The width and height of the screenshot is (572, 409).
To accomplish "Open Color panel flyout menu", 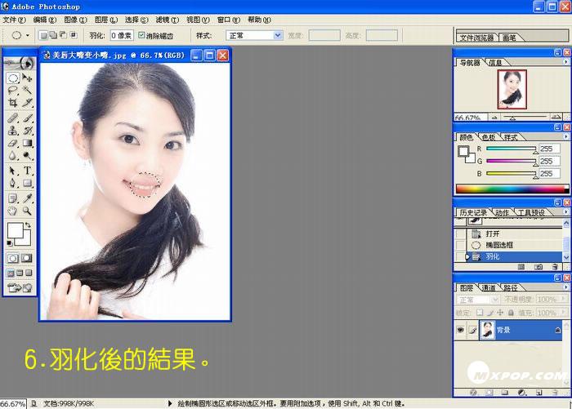I will [x=565, y=136].
